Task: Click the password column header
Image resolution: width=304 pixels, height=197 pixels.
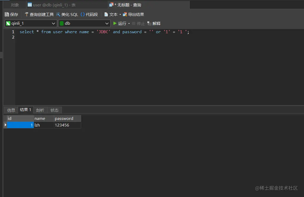Action: [67, 118]
